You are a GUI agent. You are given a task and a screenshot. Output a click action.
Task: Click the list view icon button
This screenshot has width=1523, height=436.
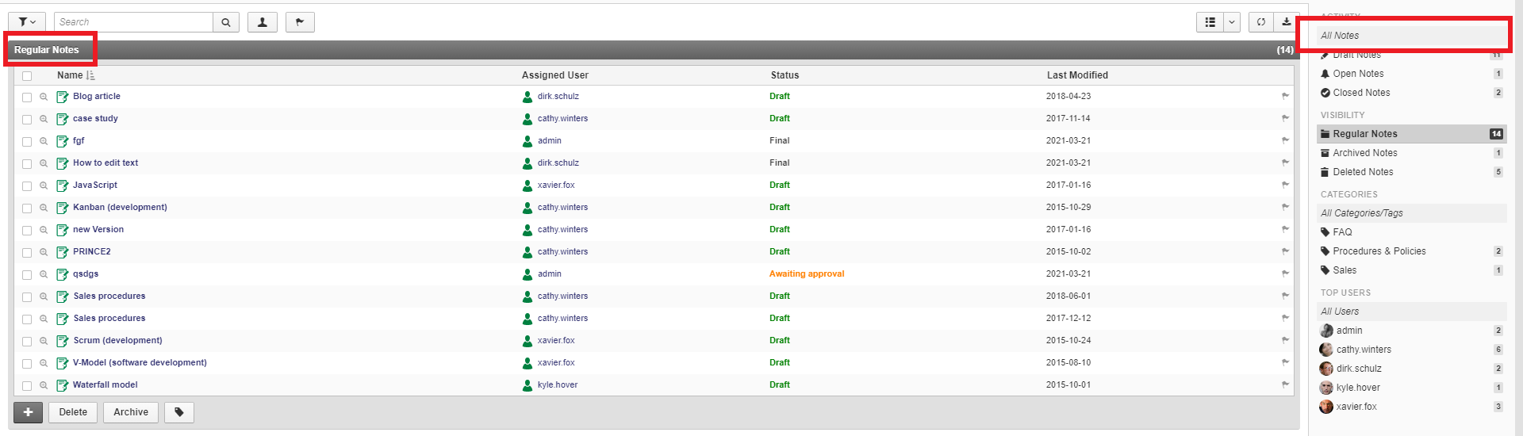(x=1210, y=22)
